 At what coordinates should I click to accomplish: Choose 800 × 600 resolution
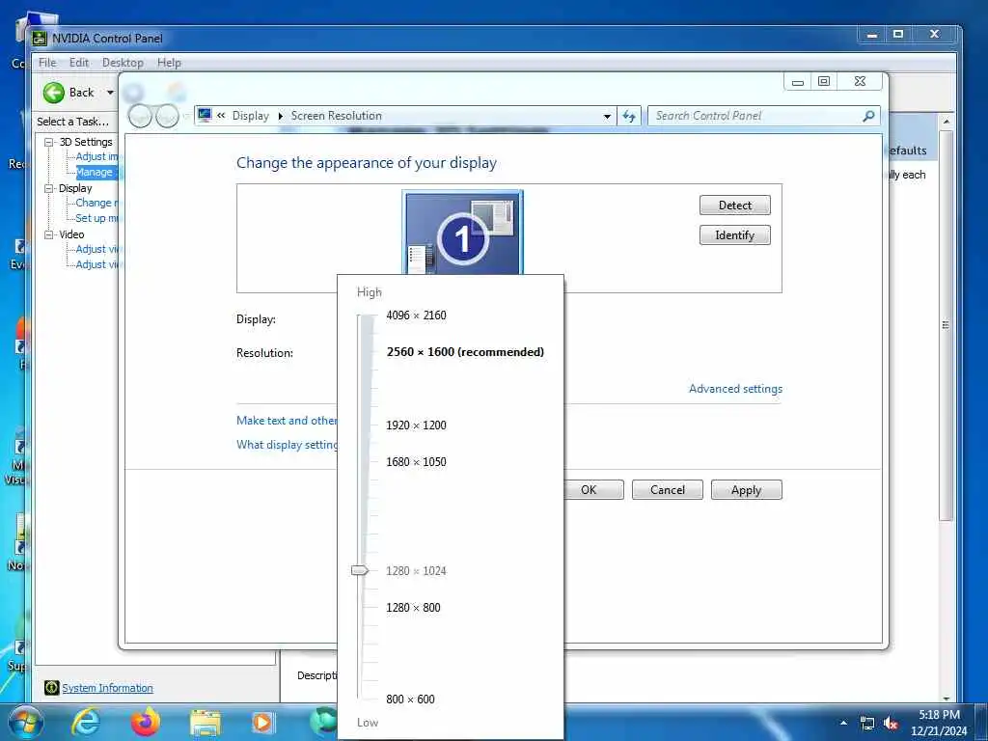pos(410,700)
